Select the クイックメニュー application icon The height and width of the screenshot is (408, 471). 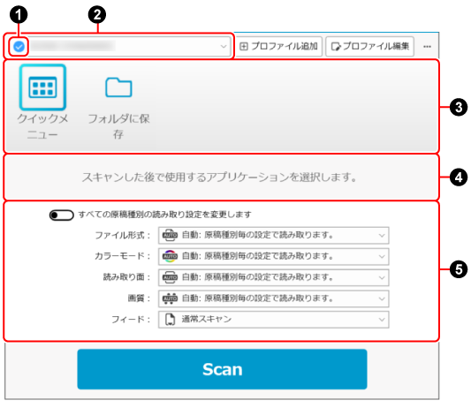(x=42, y=87)
